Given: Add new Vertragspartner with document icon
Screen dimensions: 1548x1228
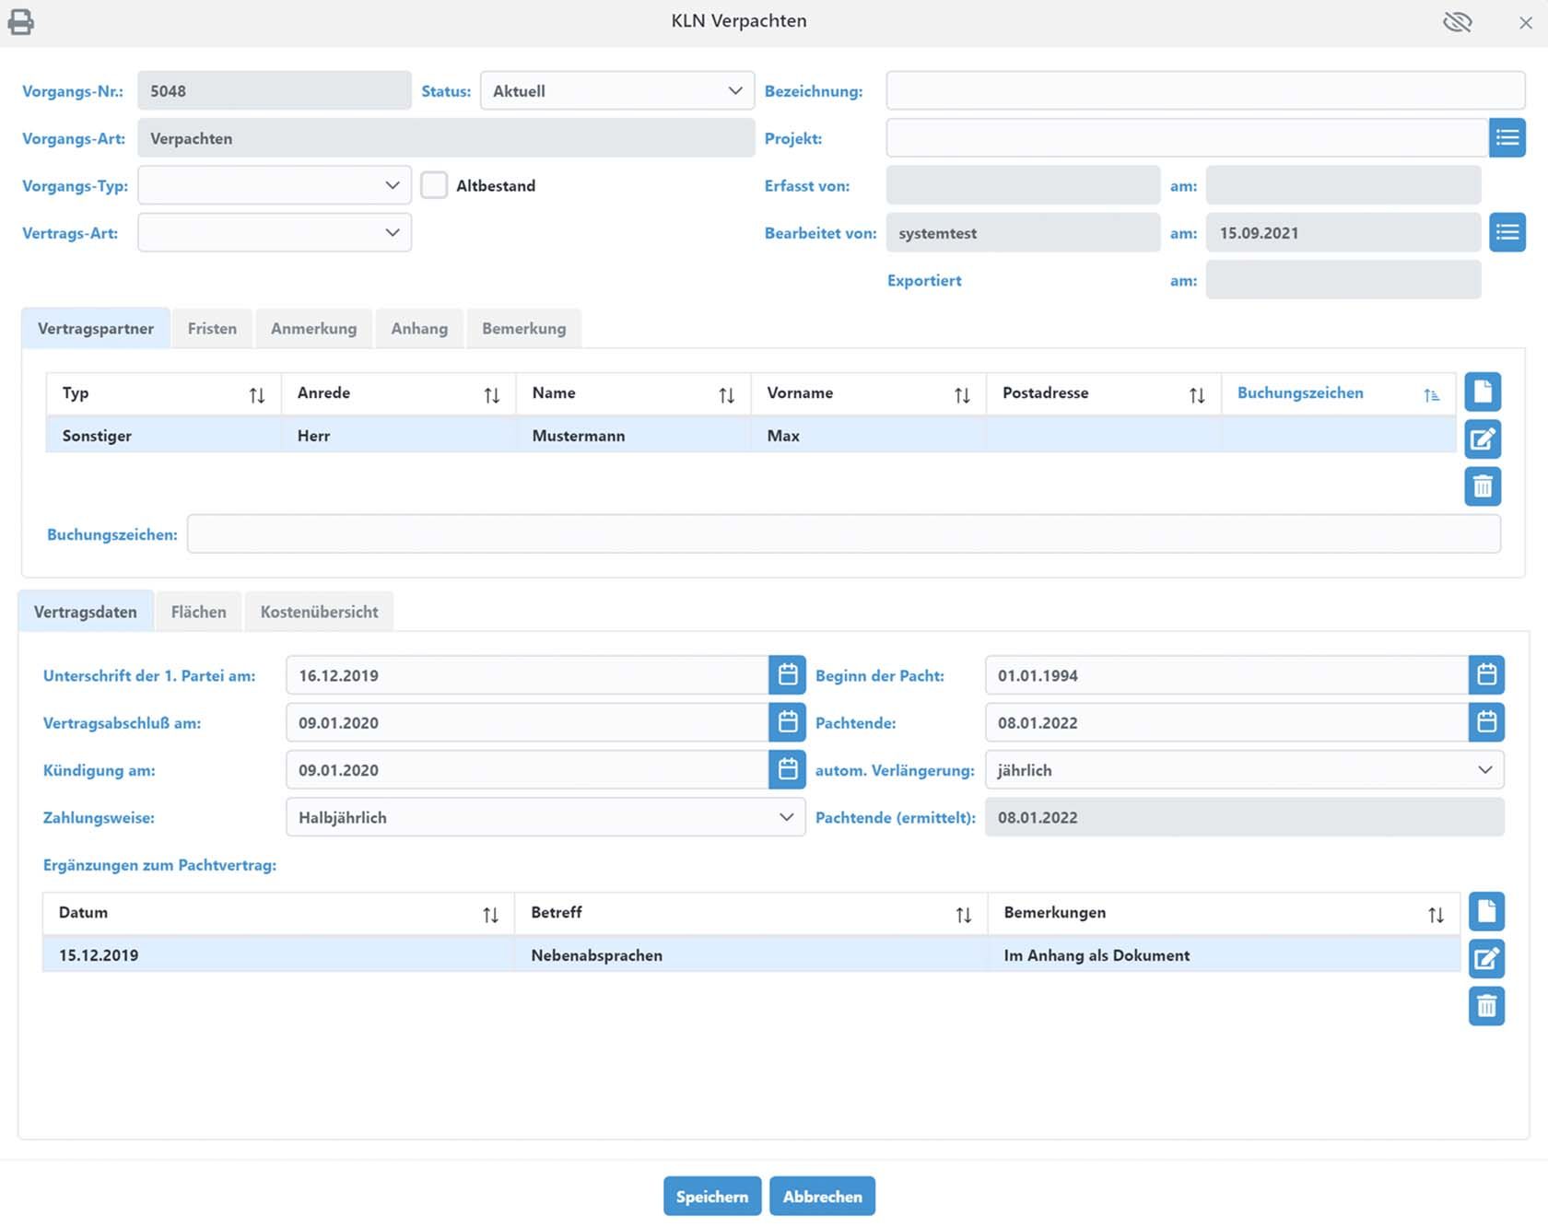Looking at the screenshot, I should click(1482, 392).
